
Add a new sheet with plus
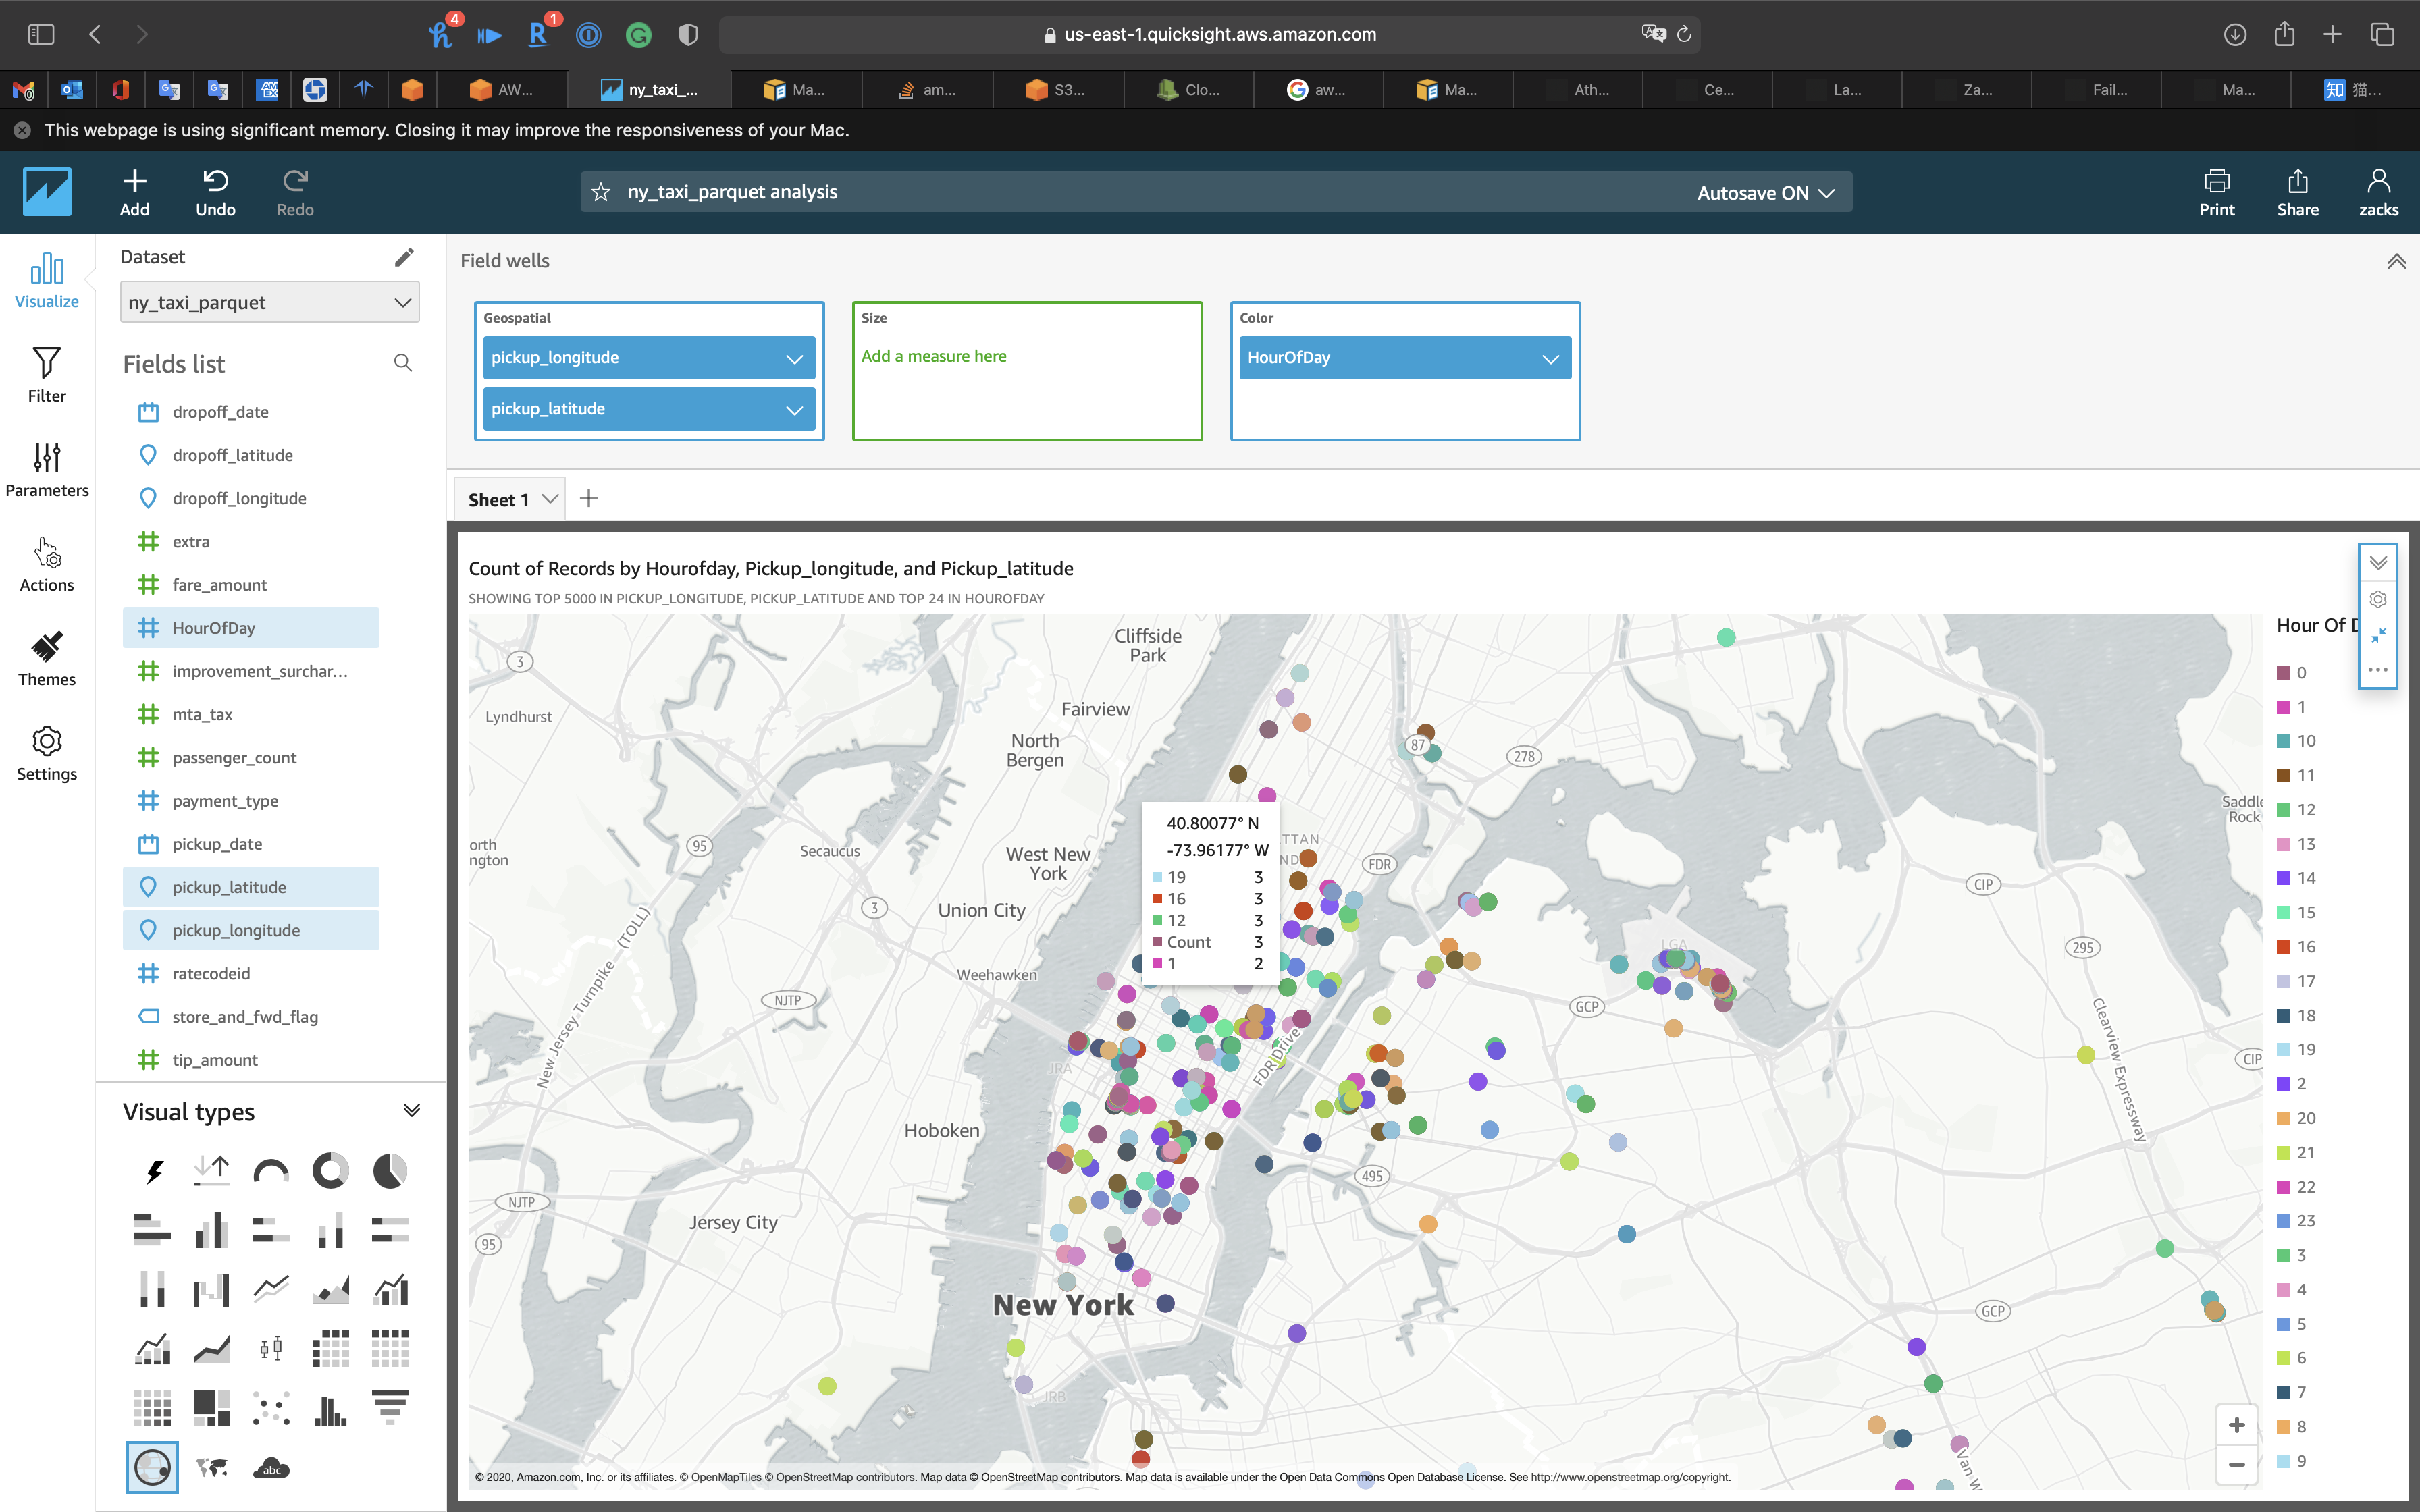pyautogui.click(x=589, y=498)
